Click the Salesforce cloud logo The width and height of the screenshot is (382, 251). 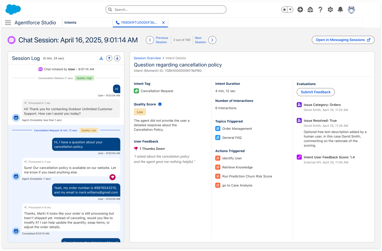(x=13, y=10)
